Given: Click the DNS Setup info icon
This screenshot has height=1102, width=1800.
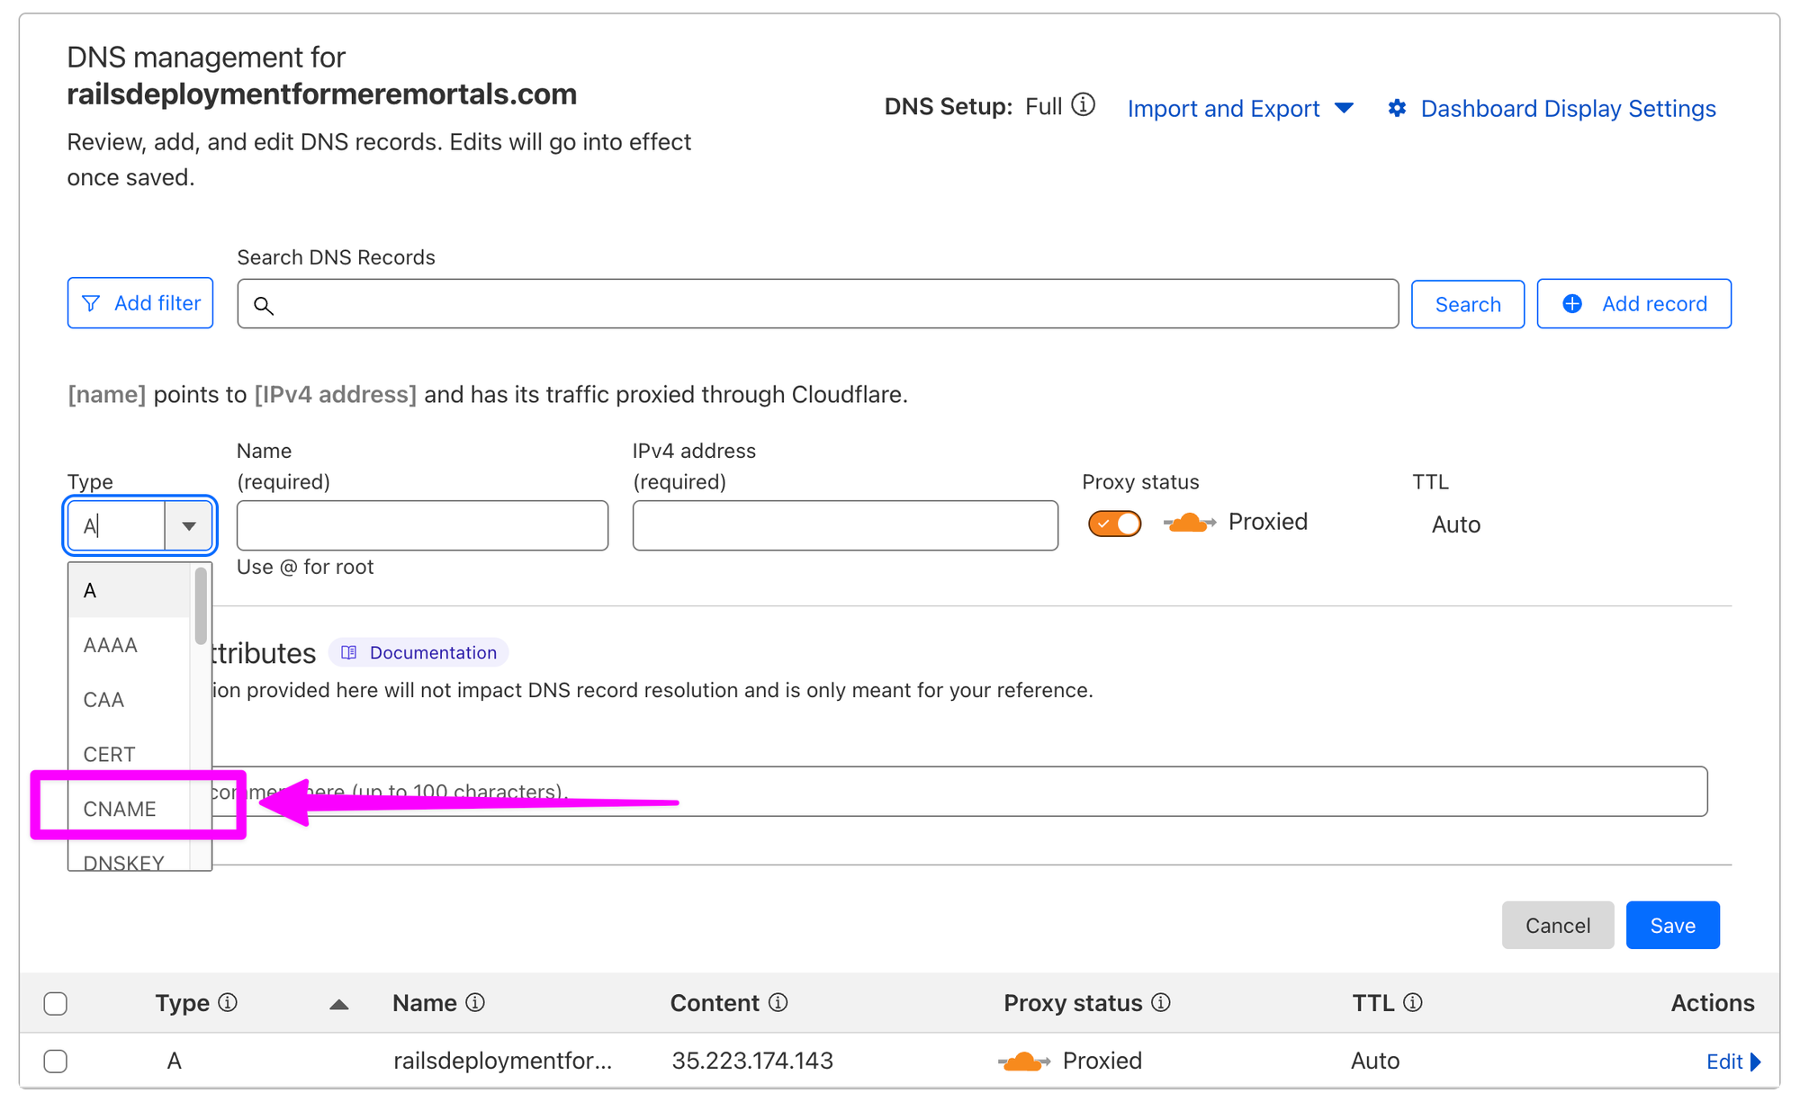Looking at the screenshot, I should (x=1084, y=105).
